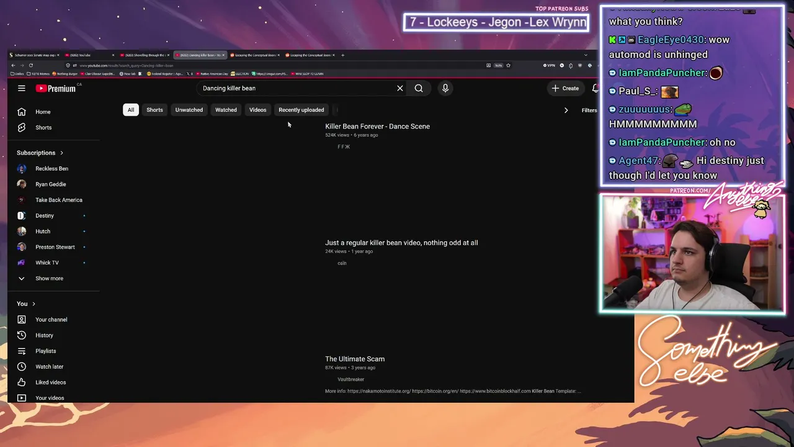
Task: Click the browser forward arrow
Action: [x=22, y=65]
